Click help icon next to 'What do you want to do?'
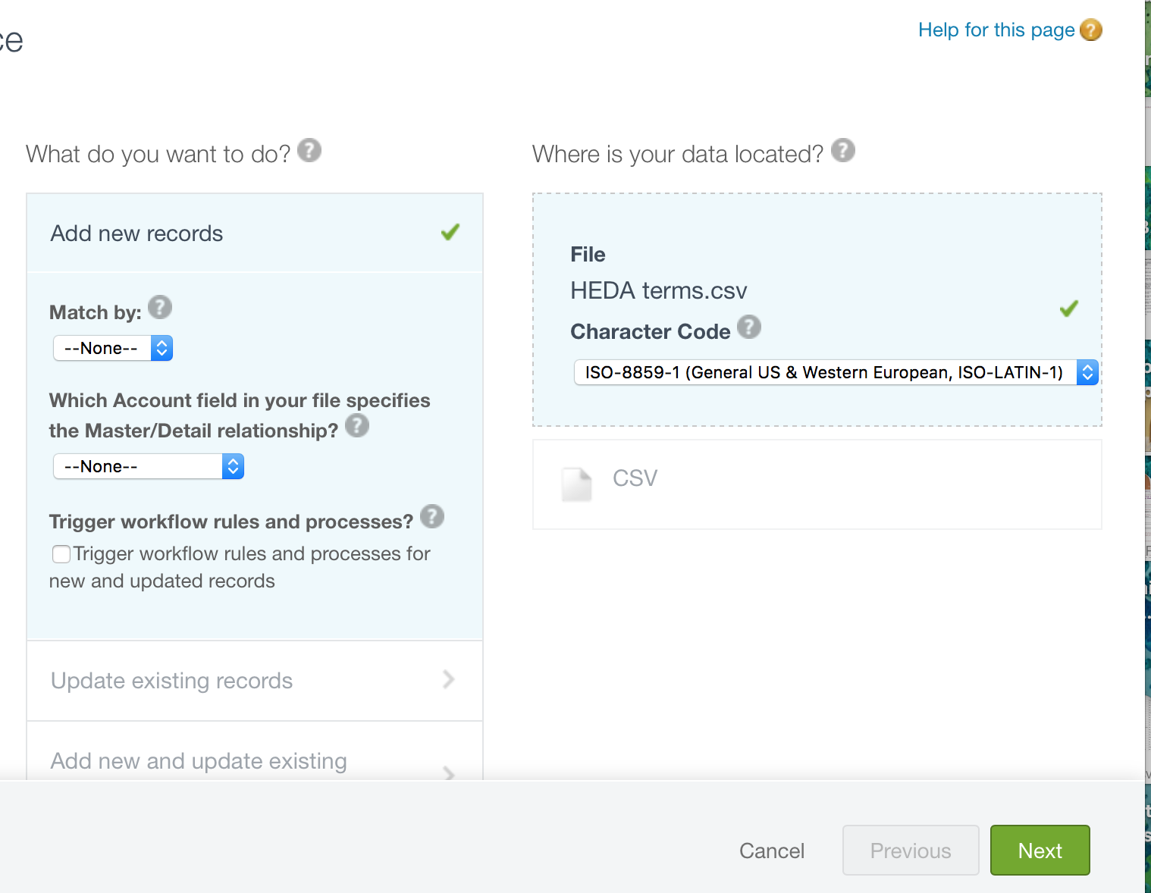 [309, 151]
